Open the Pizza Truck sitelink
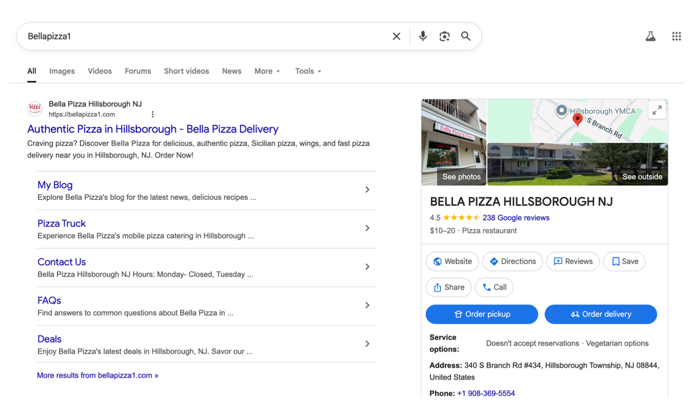Screen dimensions: 695x407 [61, 223]
